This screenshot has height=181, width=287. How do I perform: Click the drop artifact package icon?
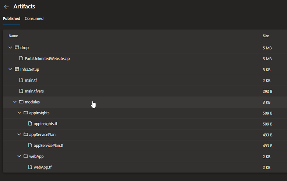[x=17, y=47]
